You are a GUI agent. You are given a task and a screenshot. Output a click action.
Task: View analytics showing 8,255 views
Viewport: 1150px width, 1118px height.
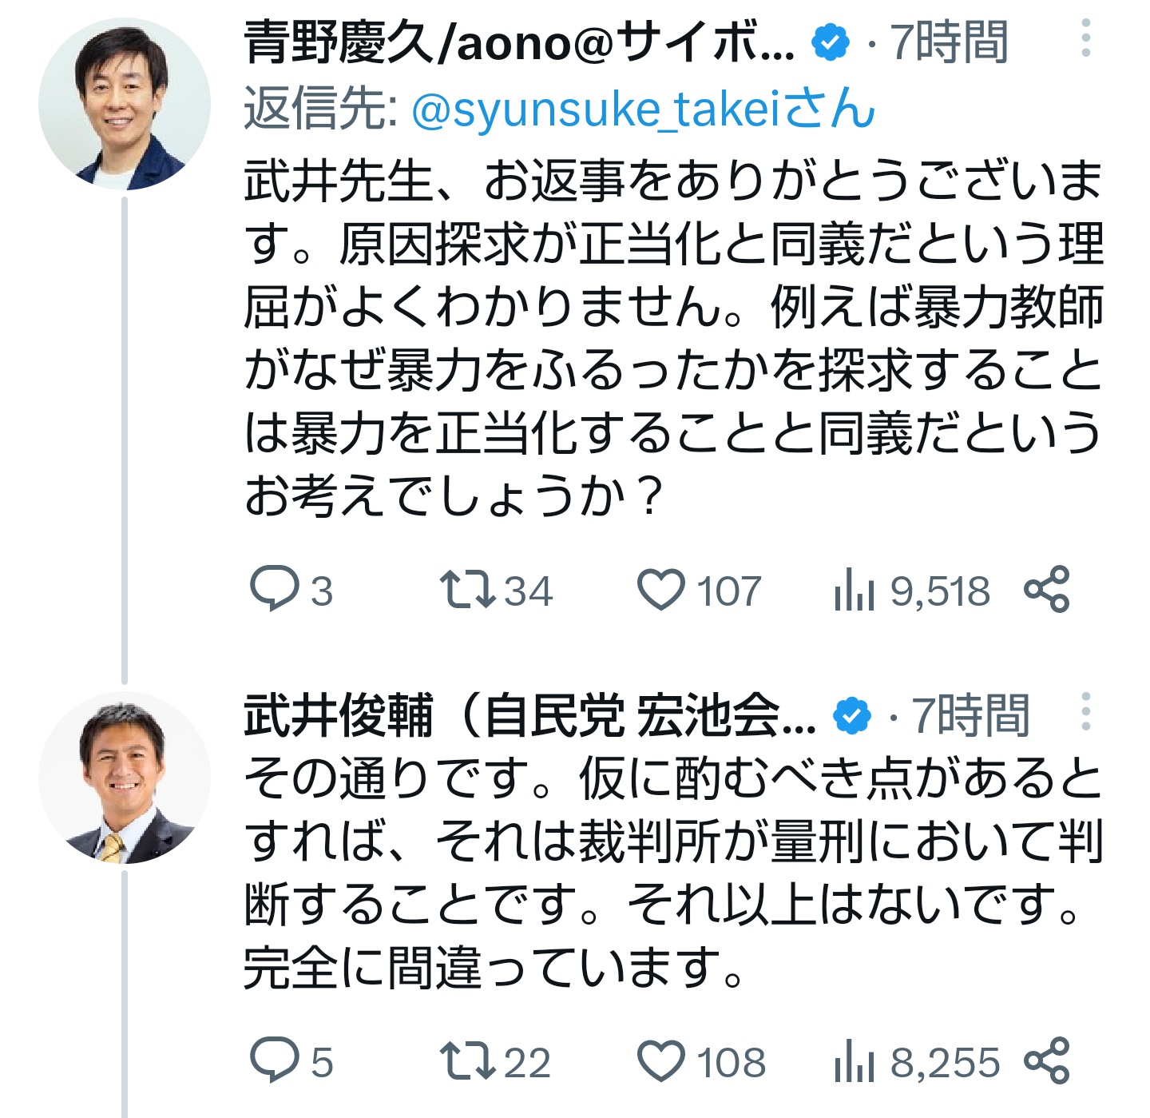pos(916,1060)
